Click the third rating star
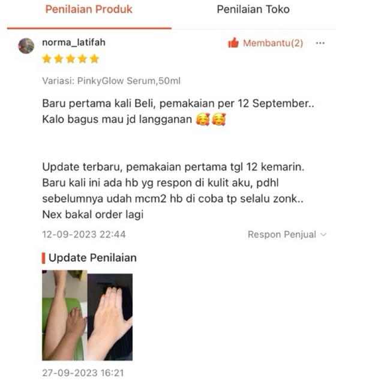Screen dimensions: 384x384 pos(71,59)
